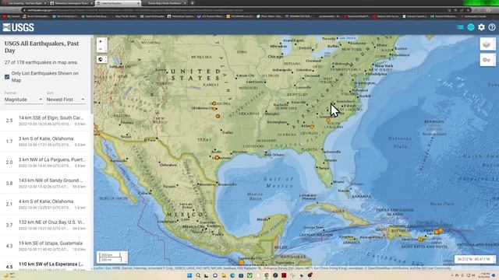499x280 pixels.
Task: Select the earthquake marker off Guatemala coast
Action: click(x=241, y=263)
